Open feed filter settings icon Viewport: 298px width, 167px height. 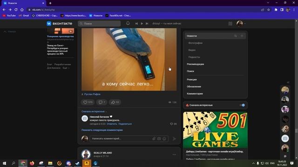236,36
